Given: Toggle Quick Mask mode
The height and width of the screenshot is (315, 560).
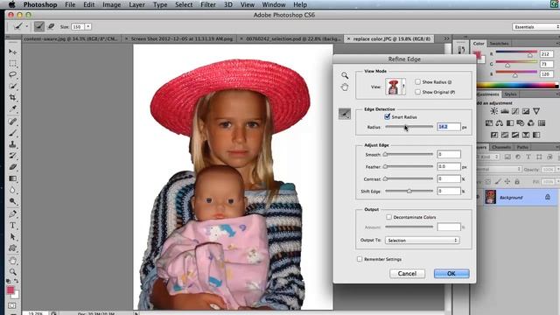Looking at the screenshot, I should pyautogui.click(x=11, y=305).
